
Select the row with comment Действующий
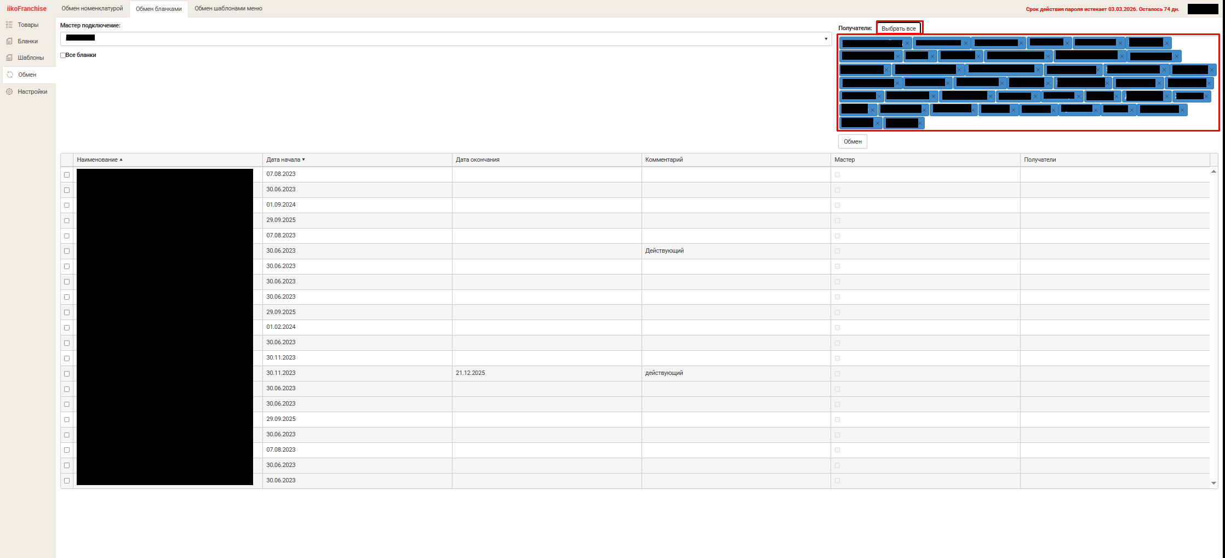click(67, 251)
